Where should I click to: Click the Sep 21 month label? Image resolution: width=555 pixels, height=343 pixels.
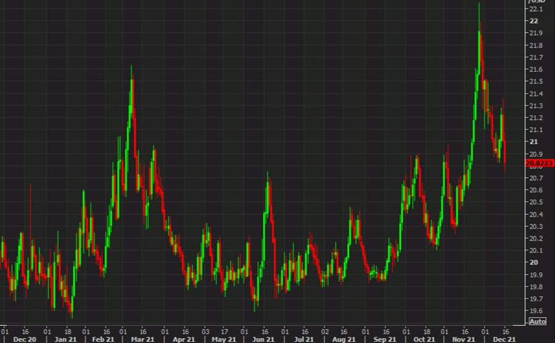tap(385, 339)
